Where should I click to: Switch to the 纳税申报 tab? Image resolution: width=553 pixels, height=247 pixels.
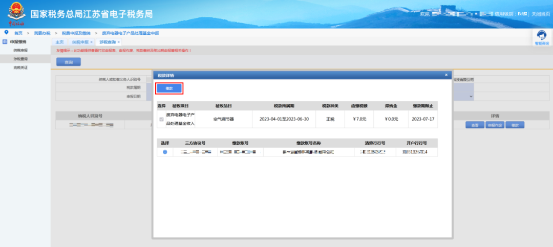(x=80, y=42)
